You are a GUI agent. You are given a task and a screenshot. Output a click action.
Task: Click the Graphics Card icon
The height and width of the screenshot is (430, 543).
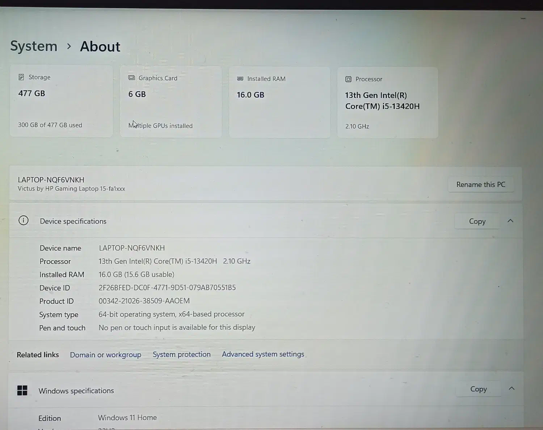pyautogui.click(x=131, y=78)
